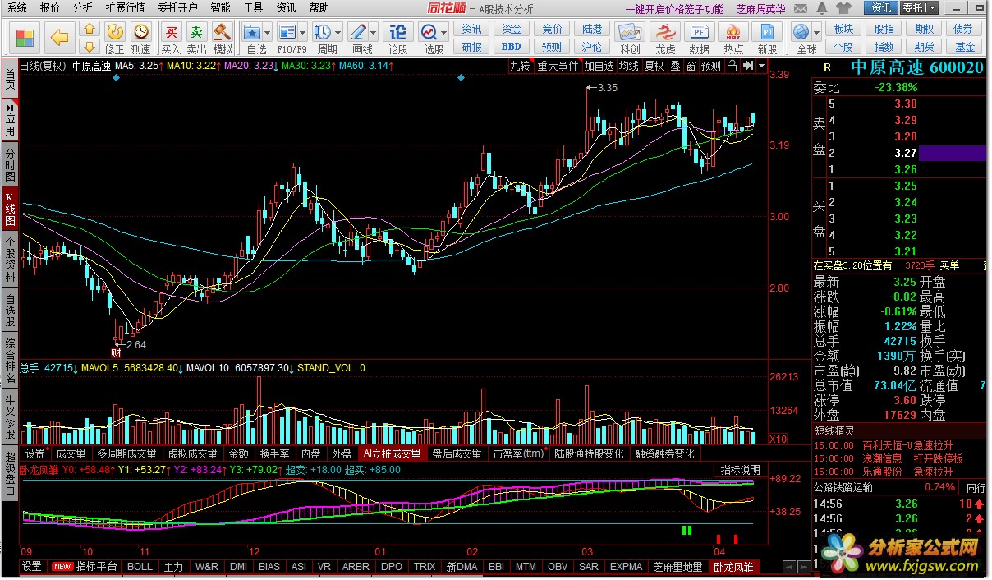Toggle 预测 forecast button on chart bar

point(711,66)
